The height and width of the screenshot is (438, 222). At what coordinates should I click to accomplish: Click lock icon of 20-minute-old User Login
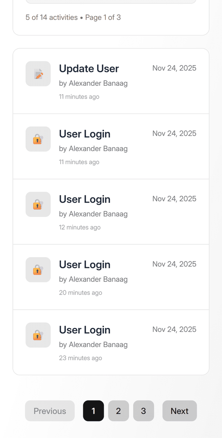pyautogui.click(x=38, y=270)
